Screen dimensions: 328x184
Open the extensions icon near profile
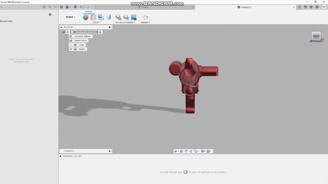(305, 7)
